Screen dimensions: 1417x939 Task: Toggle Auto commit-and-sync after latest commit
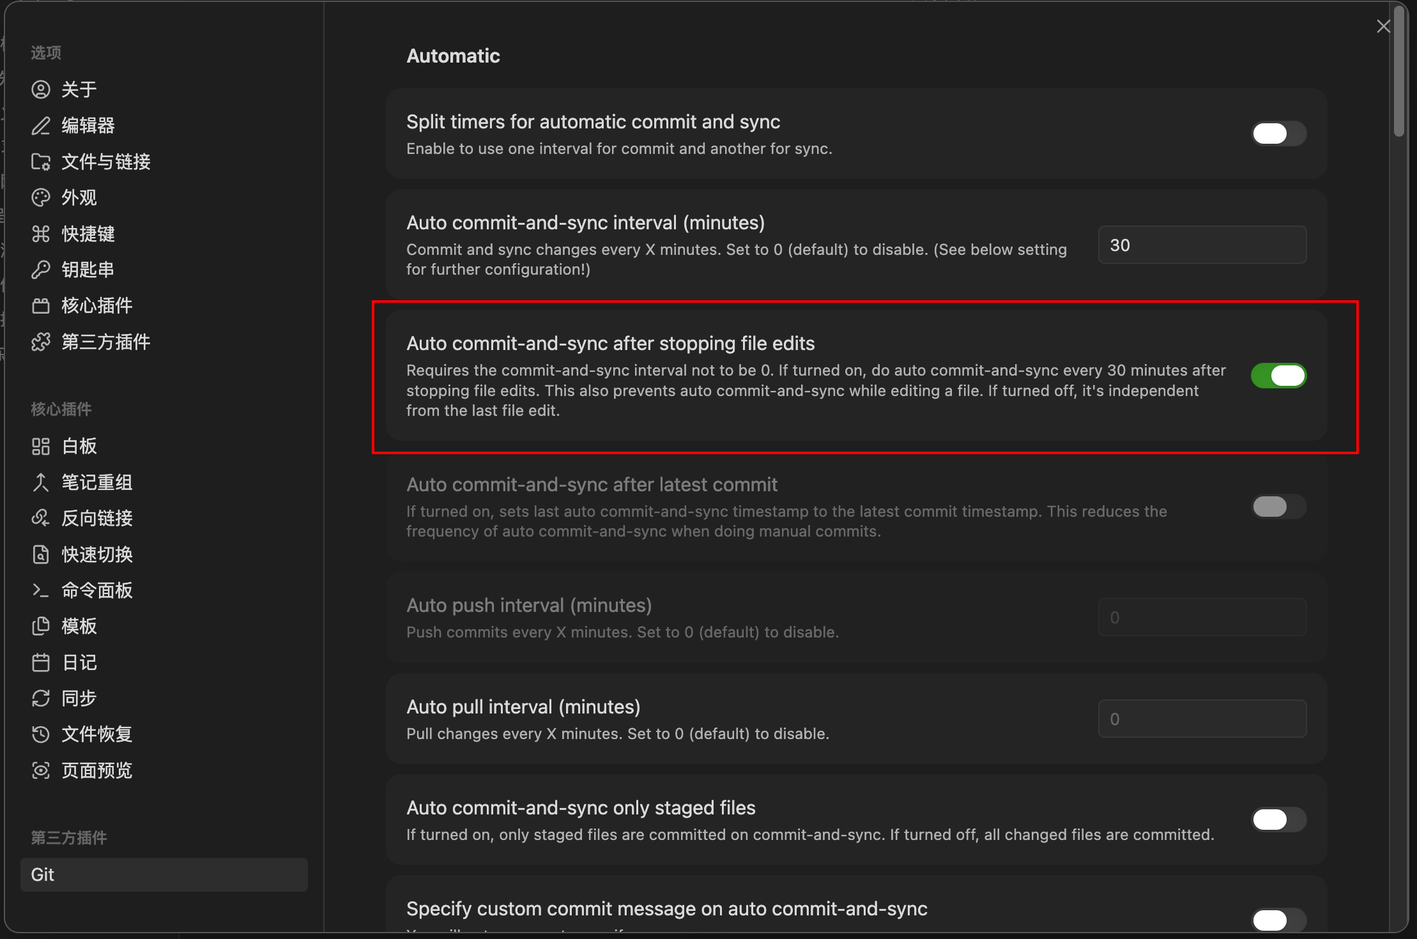[1278, 507]
